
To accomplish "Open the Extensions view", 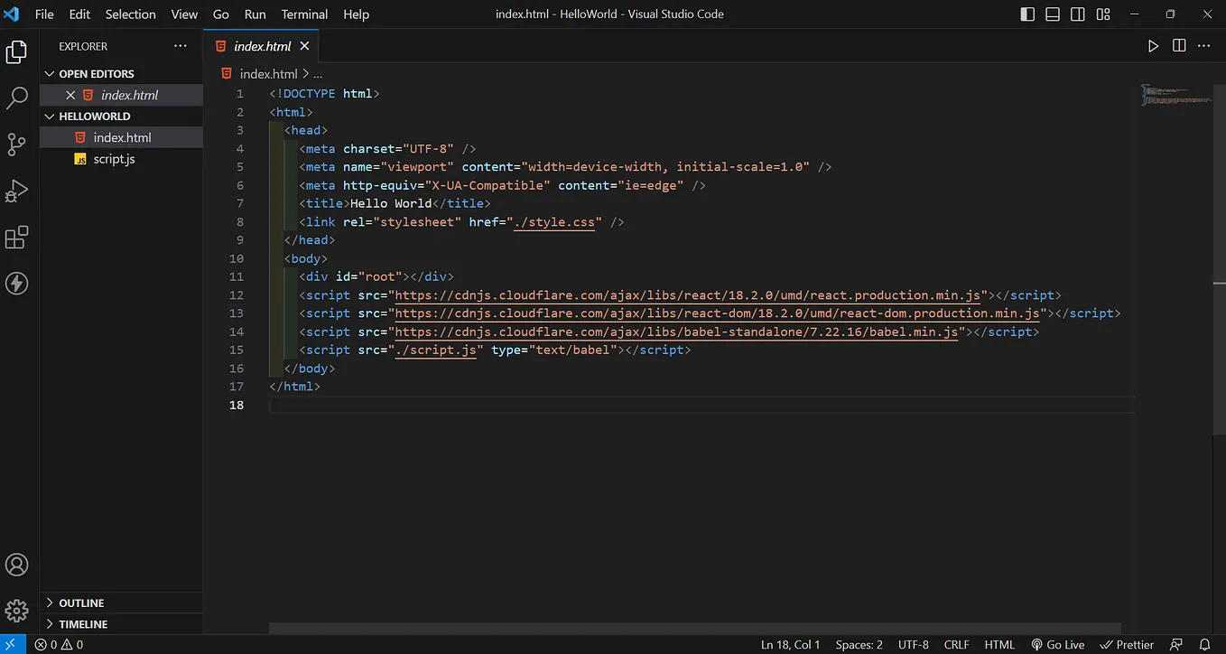I will coord(17,237).
